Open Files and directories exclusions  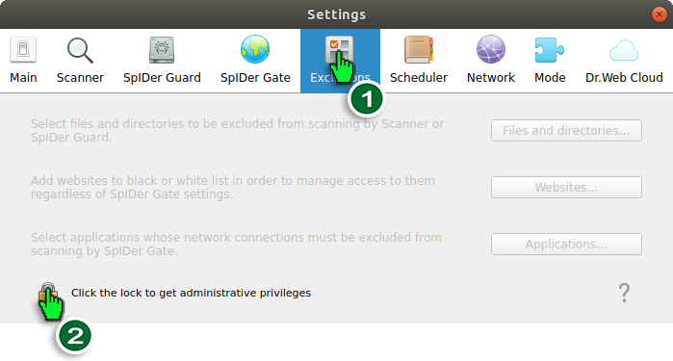[x=566, y=131]
